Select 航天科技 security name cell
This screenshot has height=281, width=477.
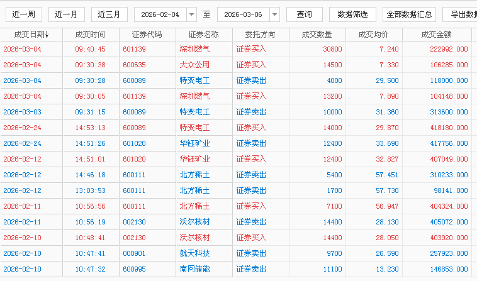click(194, 253)
